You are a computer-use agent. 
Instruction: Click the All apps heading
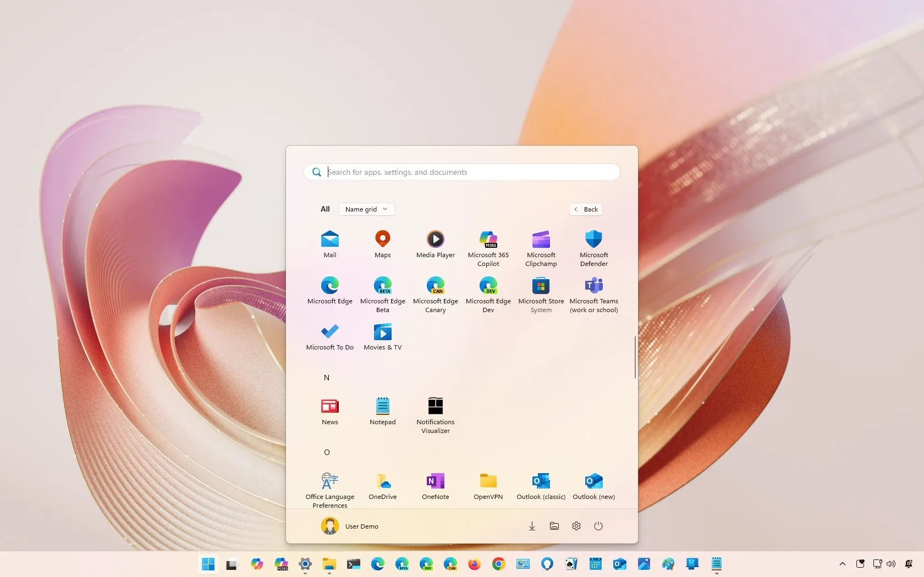tap(325, 209)
